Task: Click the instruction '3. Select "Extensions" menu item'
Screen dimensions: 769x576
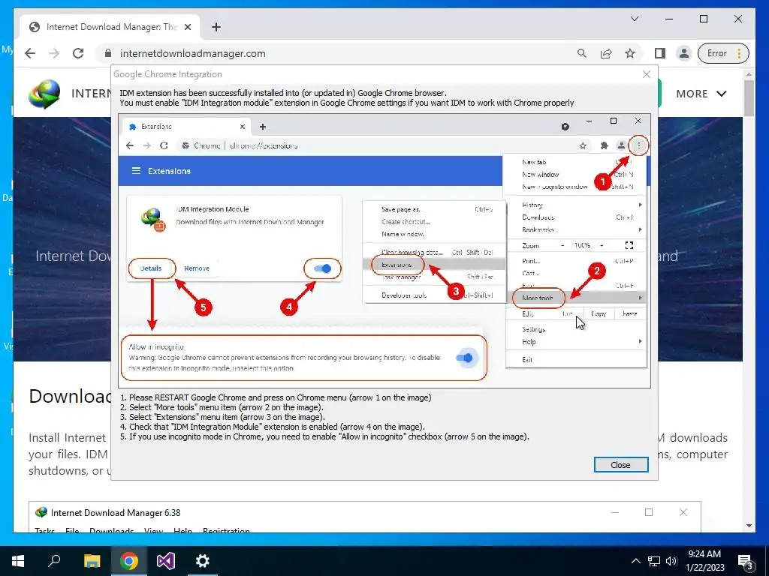Action: click(222, 417)
